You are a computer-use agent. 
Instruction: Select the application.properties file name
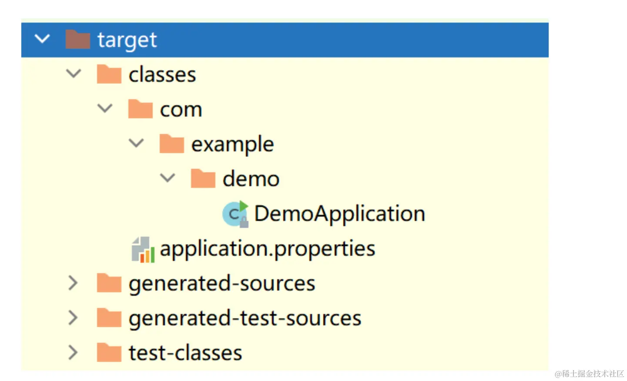(267, 249)
